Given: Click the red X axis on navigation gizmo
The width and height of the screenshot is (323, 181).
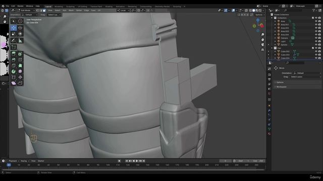Looking at the screenshot, I should pos(261,26).
